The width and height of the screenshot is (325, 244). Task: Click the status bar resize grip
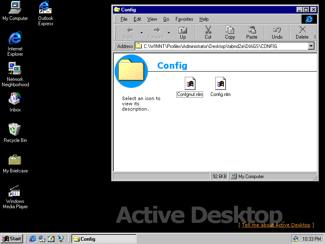pyautogui.click(x=314, y=177)
